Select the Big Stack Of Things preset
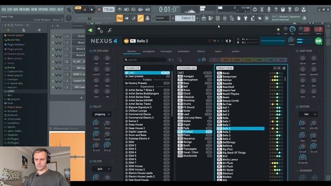This screenshot has width=331, height=186. [240, 153]
